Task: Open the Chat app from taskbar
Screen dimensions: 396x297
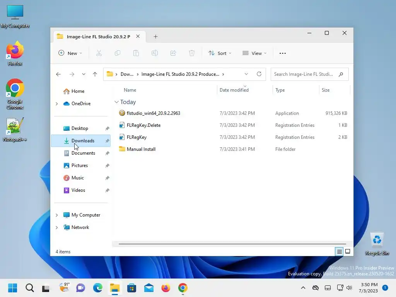Action: tap(80, 288)
